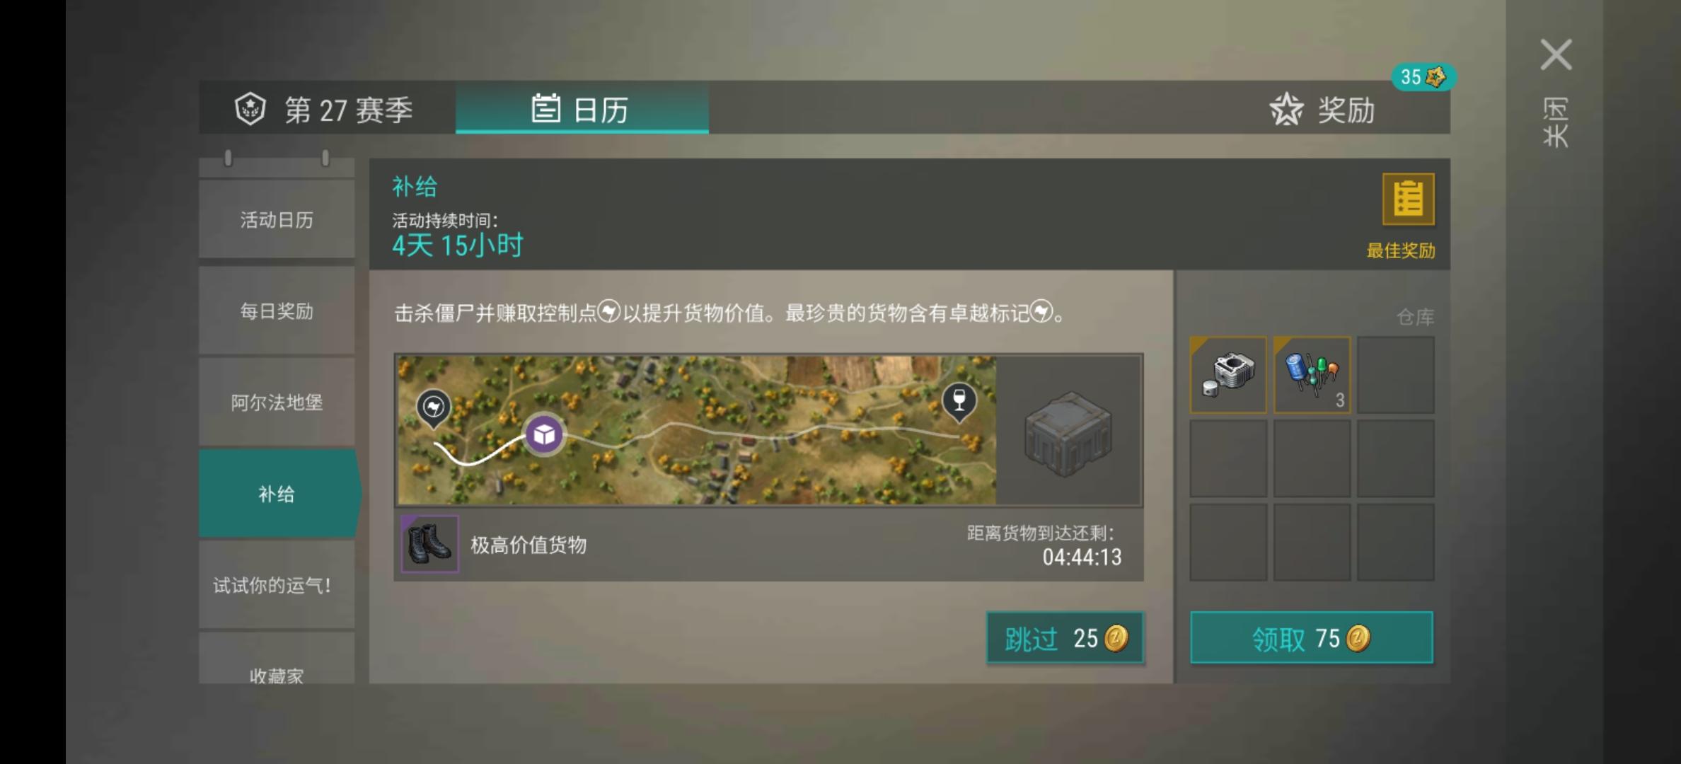This screenshot has width=1681, height=764.
Task: Tap the wine glass destination marker
Action: pos(959,402)
